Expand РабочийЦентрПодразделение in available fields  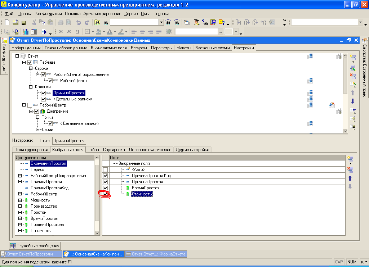(x=20, y=176)
